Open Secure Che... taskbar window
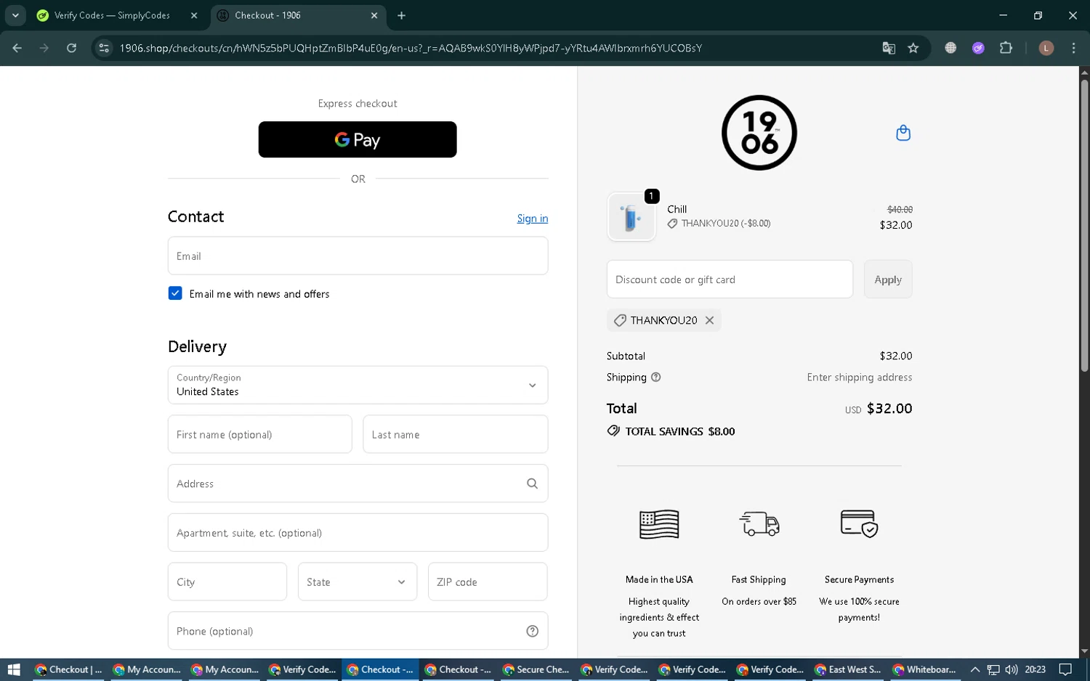Screen dimensions: 1090x681 (x=536, y=669)
